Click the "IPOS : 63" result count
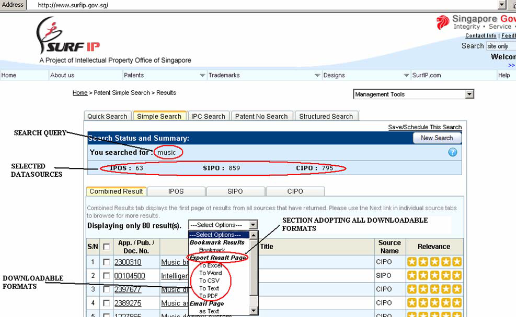Screen dimensions: 516x317 (127, 168)
